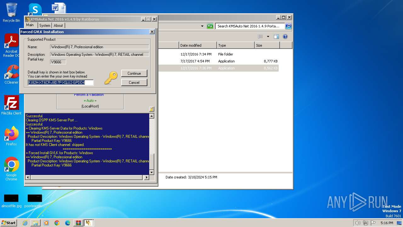Open poorlearnin desktop file
The height and width of the screenshot is (227, 403).
pyautogui.click(x=35, y=201)
